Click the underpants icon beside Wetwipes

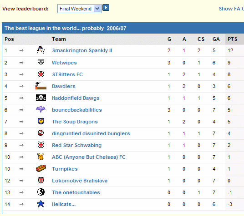(x=41, y=62)
